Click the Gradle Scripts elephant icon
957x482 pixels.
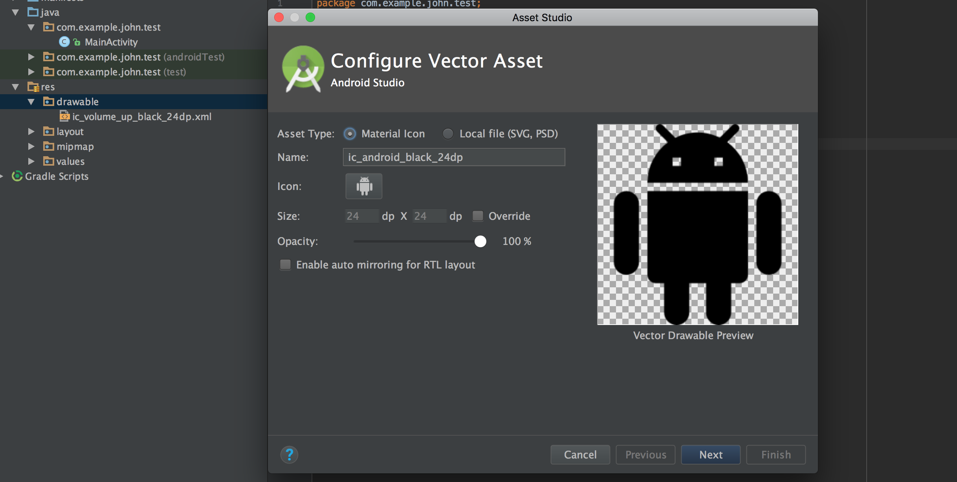pos(17,176)
